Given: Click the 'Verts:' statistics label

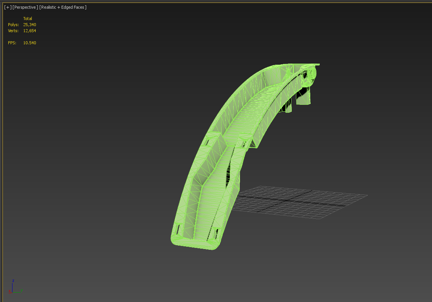Looking at the screenshot, I should (x=13, y=31).
